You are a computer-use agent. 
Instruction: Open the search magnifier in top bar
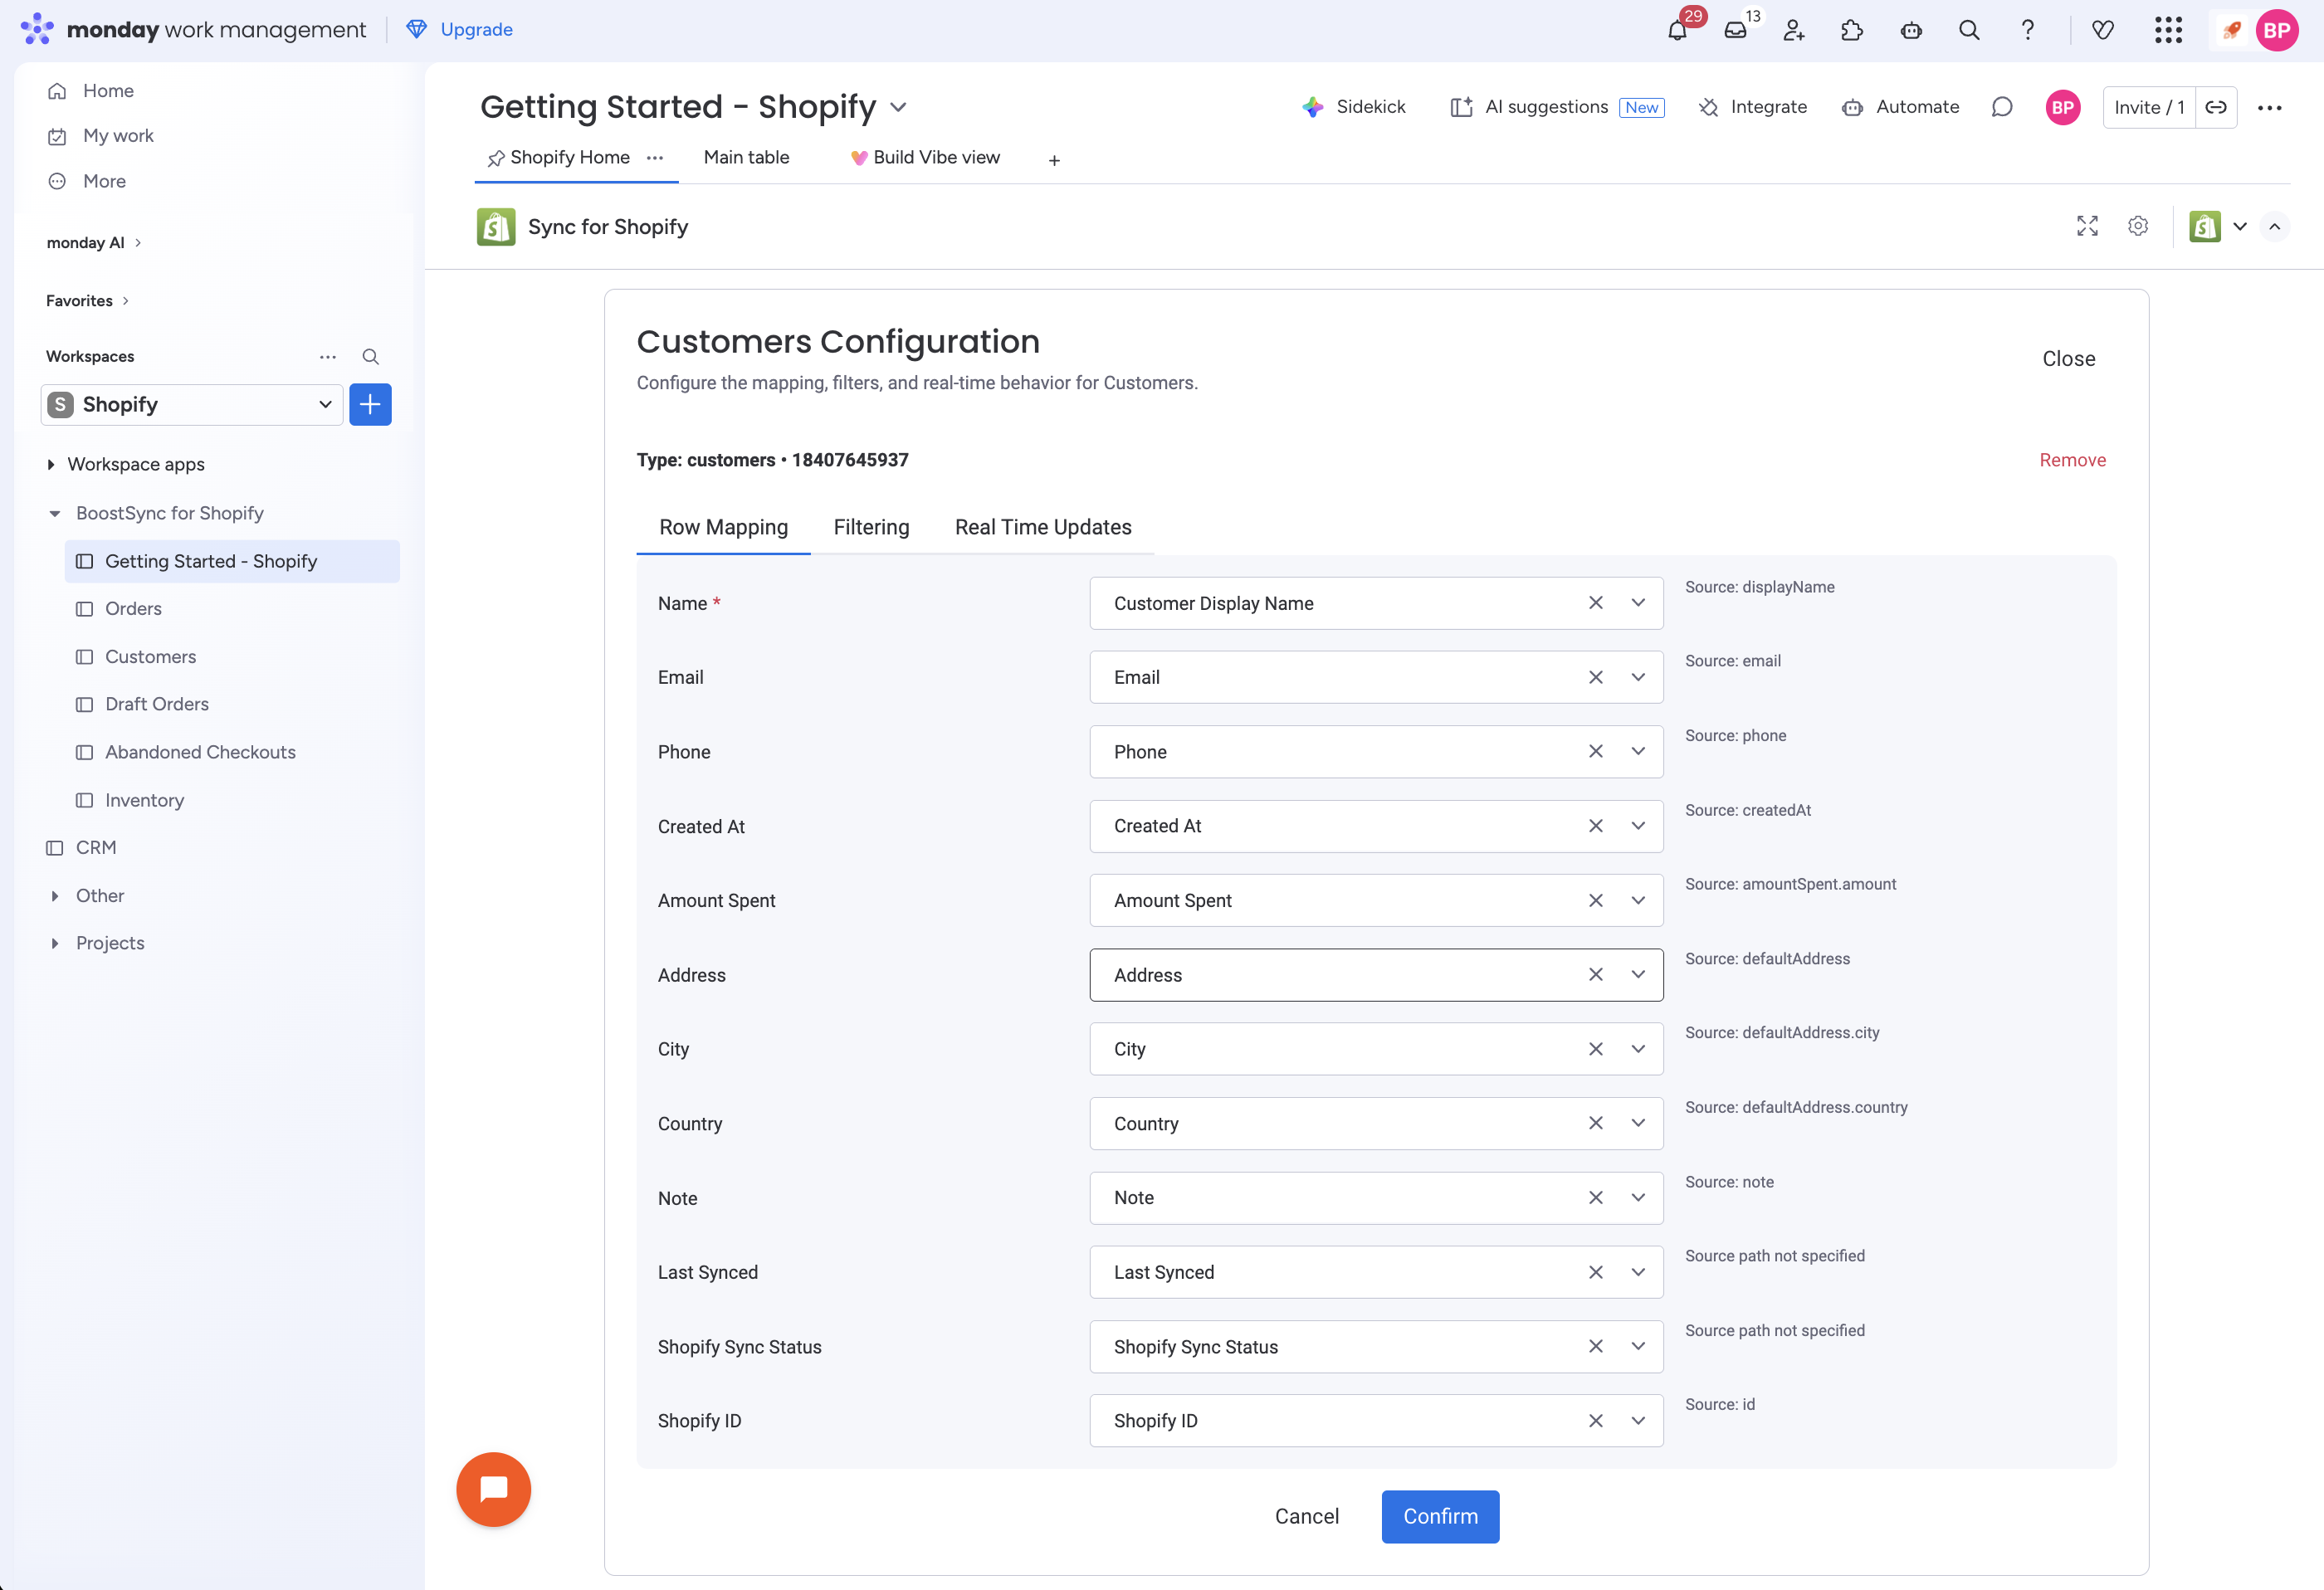pyautogui.click(x=1969, y=30)
